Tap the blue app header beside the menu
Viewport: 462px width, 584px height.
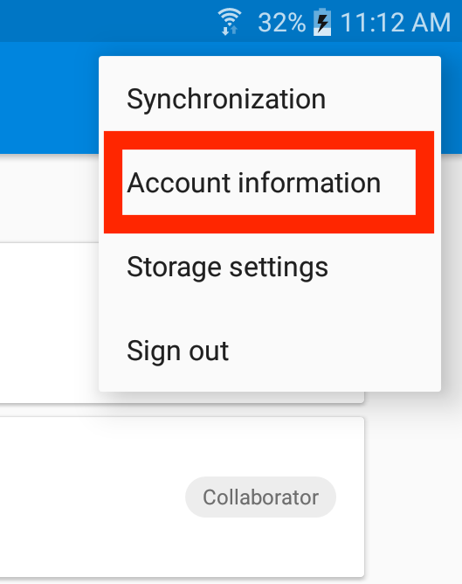coord(49,98)
